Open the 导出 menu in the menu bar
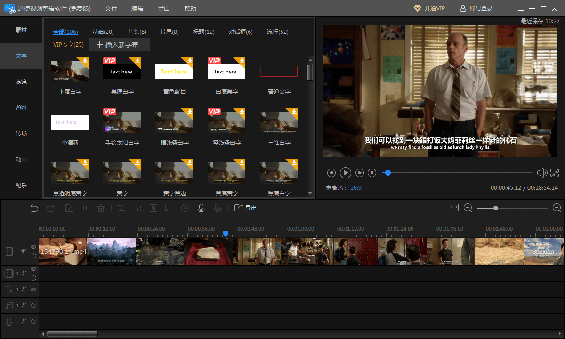Image resolution: width=565 pixels, height=339 pixels. click(164, 8)
